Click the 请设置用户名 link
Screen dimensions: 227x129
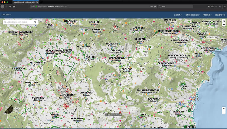[x=220, y=15]
